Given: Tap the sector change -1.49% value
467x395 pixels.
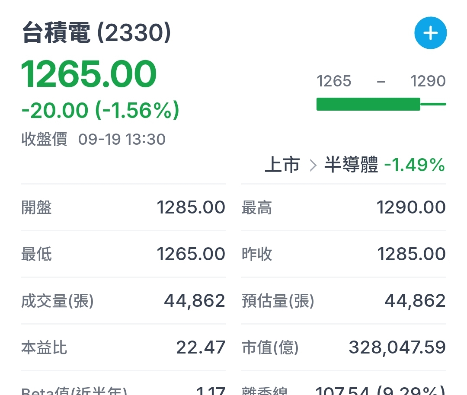Looking at the screenshot, I should 415,165.
